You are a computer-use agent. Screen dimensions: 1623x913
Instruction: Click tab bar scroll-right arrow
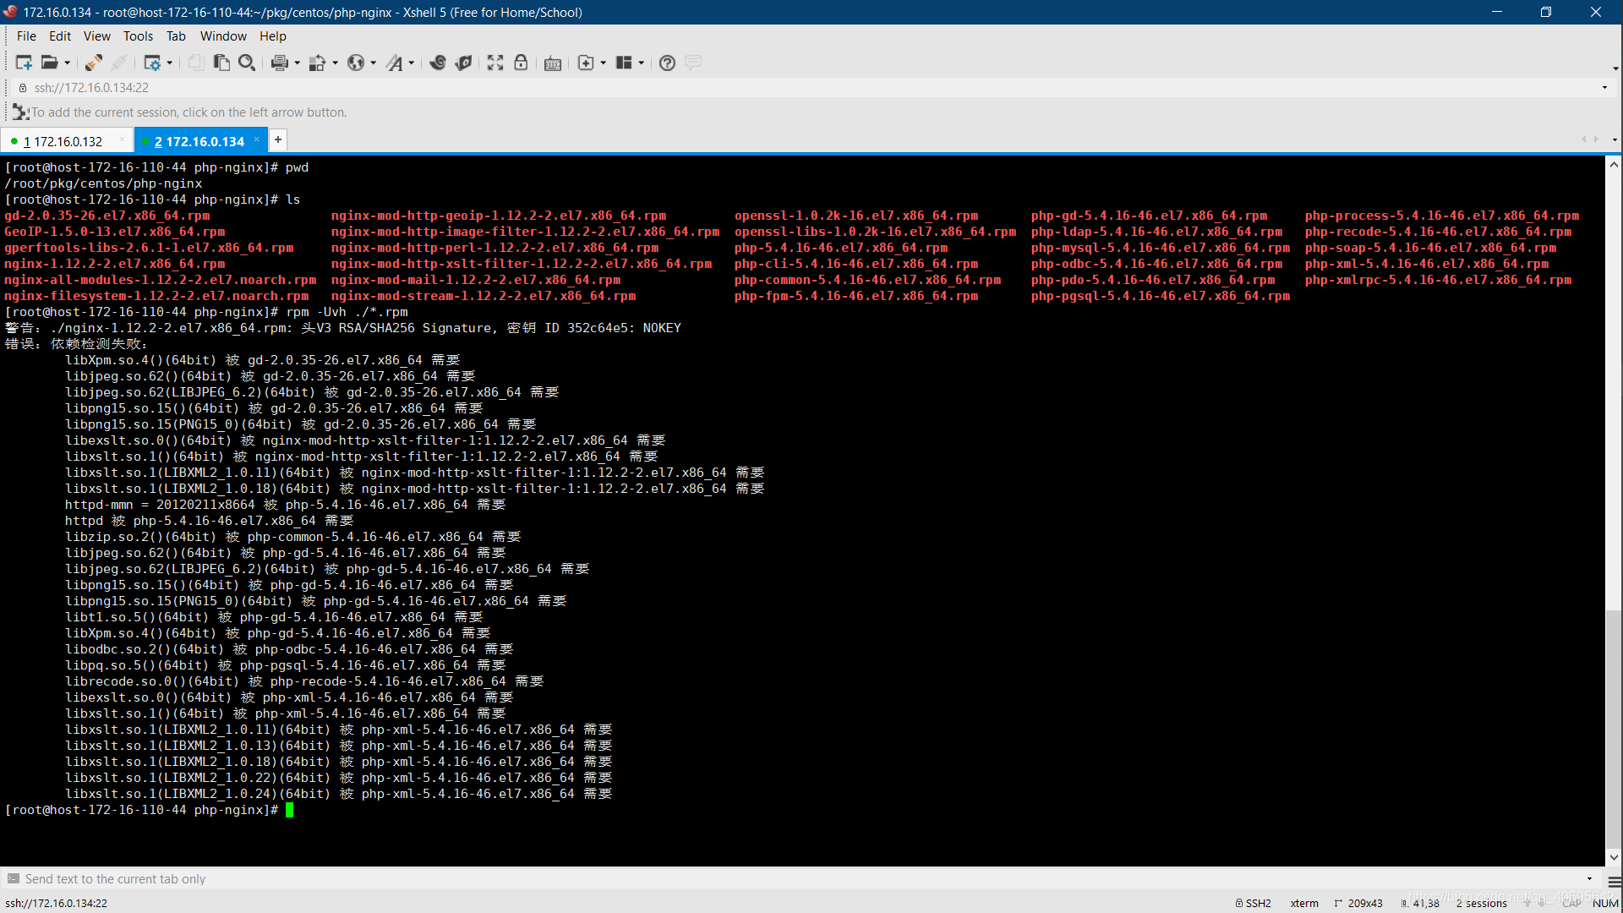[x=1596, y=139]
